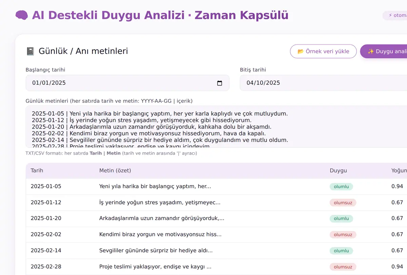Click summary text 'Kendimi biraz yorgun ve motivasyonsuz hiss...'

[160, 234]
